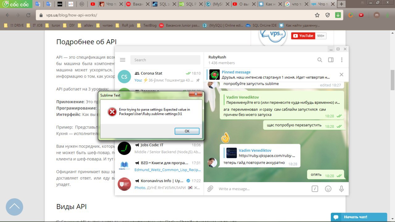Bookmark this page with the star icon
Screen dimensions: 395x222
coord(317,15)
